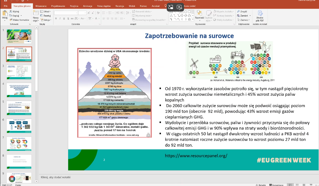Decrease font size with the smaller A
Viewport: 319px width, 186px height.
pyautogui.click(x=92, y=13)
